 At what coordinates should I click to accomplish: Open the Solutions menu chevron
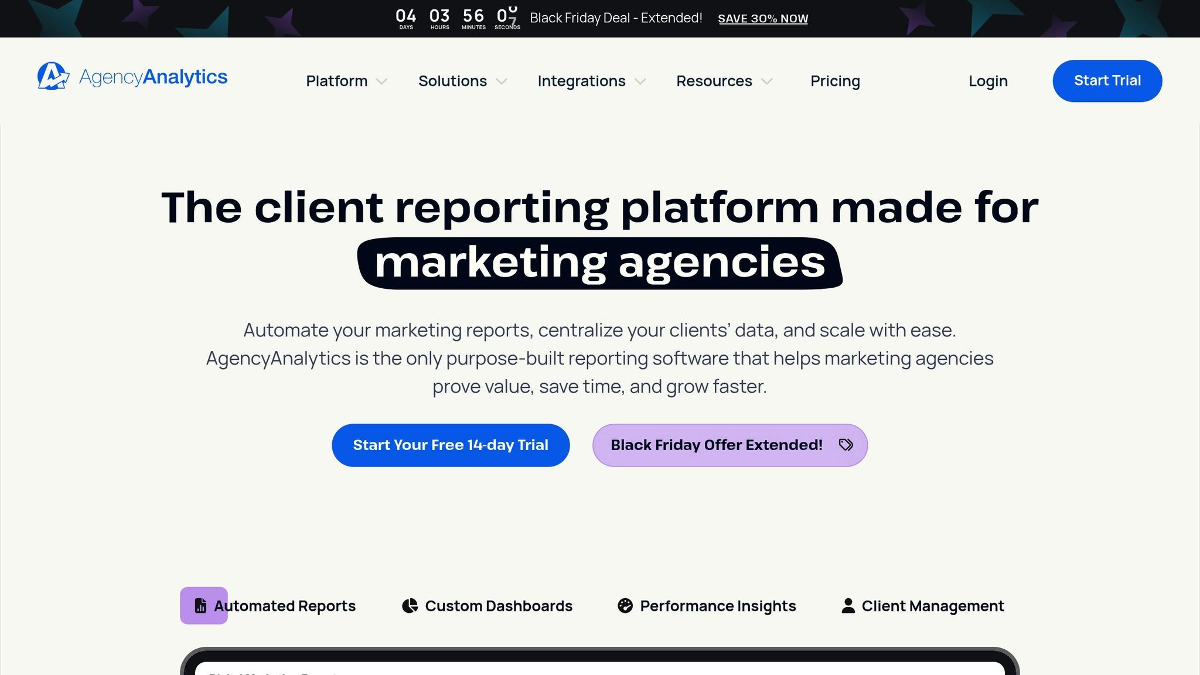[x=503, y=82]
